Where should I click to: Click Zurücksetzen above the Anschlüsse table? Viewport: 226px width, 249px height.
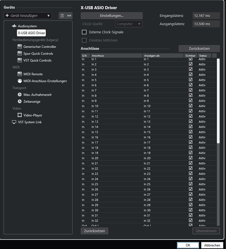coord(199,48)
